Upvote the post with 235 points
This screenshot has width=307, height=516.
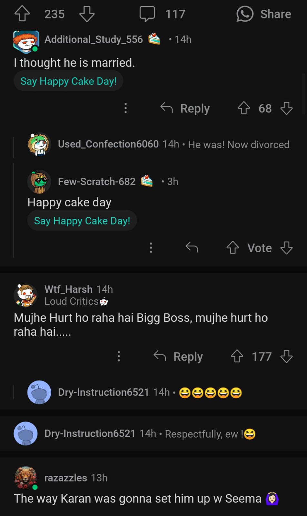(22, 14)
